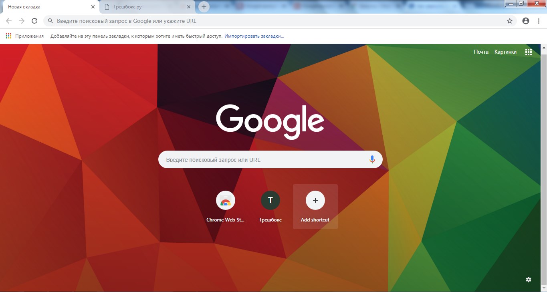The image size is (547, 292).
Task: Switch to the Трешбокс.ру tab
Action: coord(147,7)
